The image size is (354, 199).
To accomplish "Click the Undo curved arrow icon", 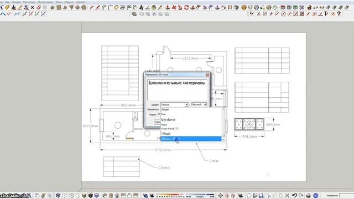I will (x=294, y=195).
